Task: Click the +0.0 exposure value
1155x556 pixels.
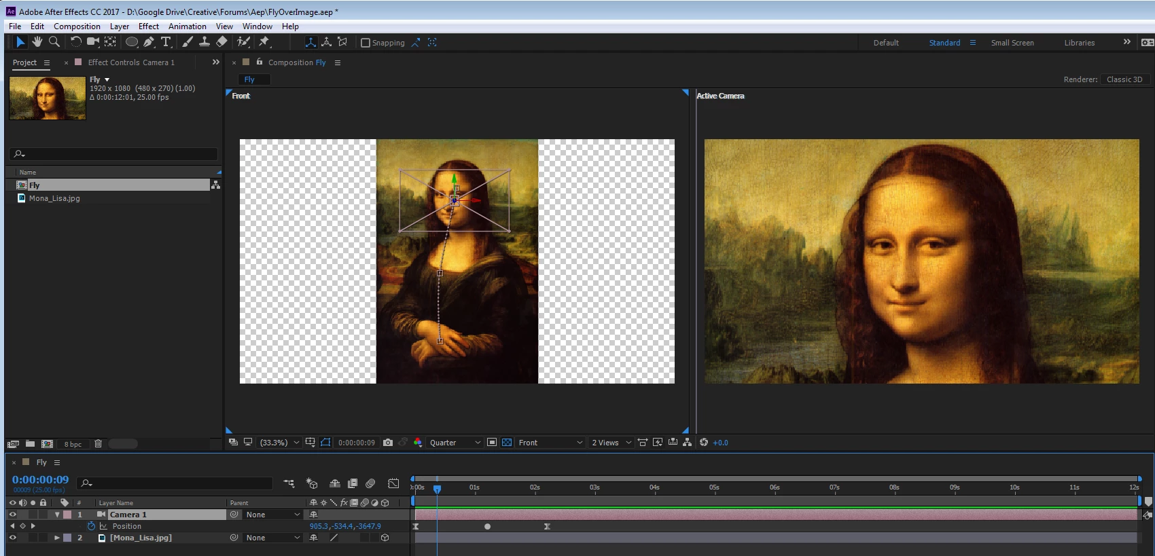Action: pos(721,443)
